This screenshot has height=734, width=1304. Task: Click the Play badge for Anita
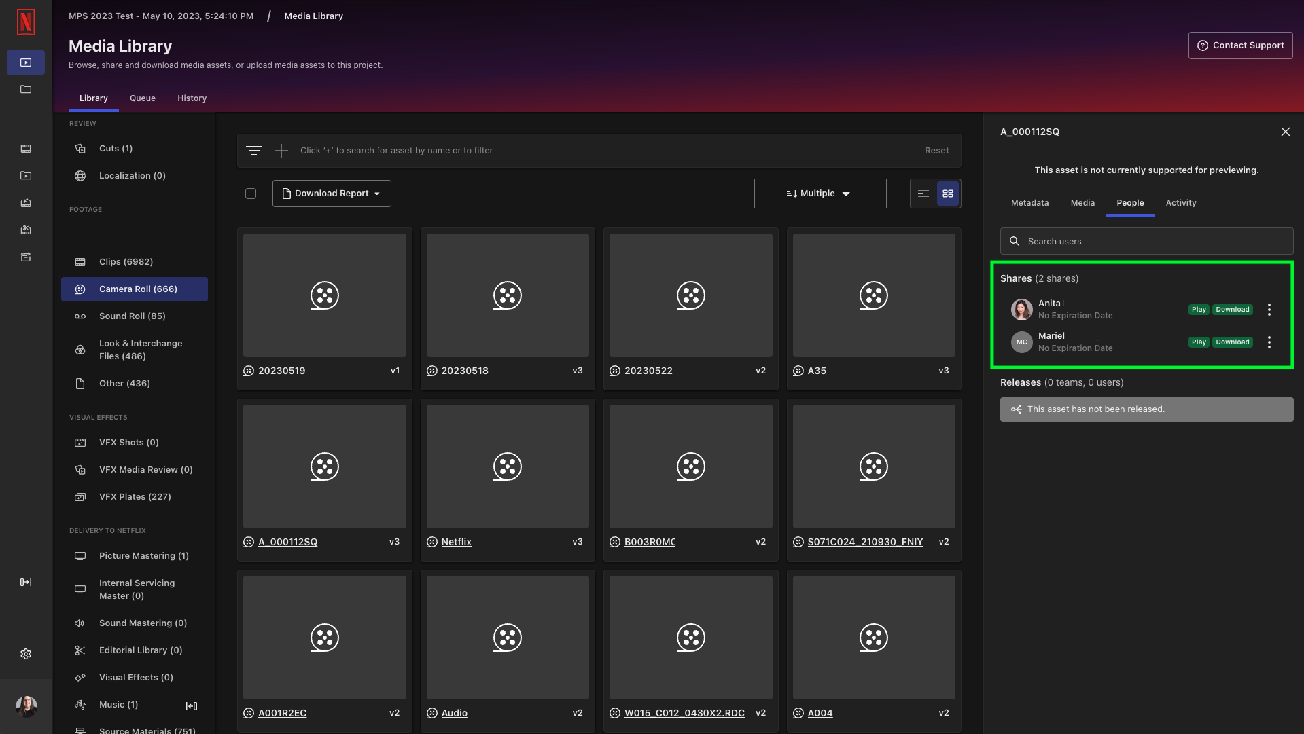point(1199,310)
